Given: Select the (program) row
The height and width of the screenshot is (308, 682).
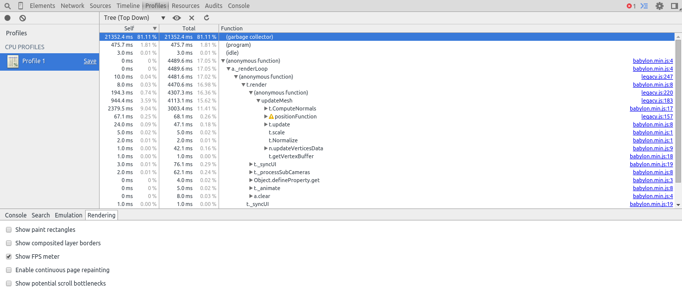Looking at the screenshot, I should click(x=387, y=45).
